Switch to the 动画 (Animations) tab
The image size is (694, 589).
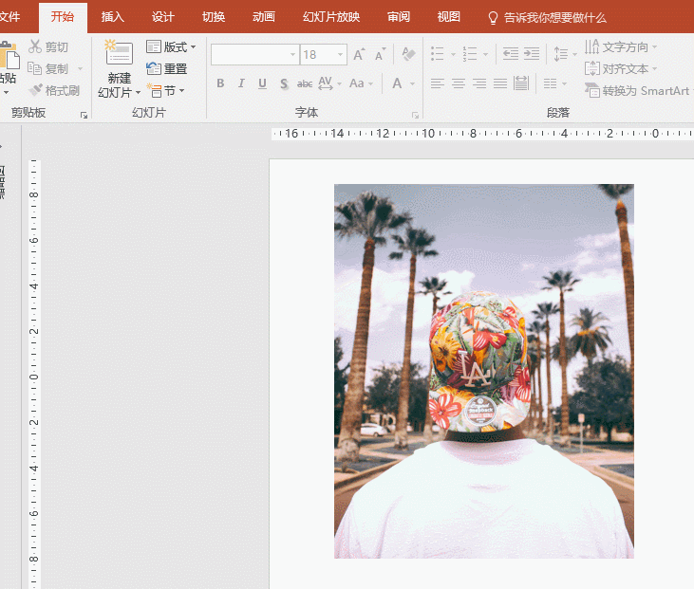[264, 17]
